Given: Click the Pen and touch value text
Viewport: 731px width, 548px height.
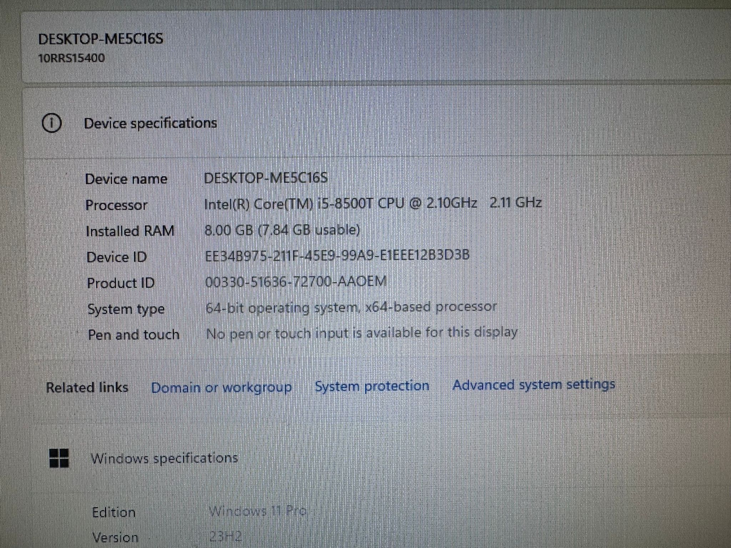Looking at the screenshot, I should point(362,333).
